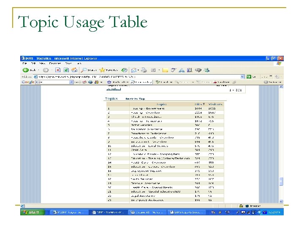Screen dimensions: 304x228
Task: Open the Google search box dropdown
Action: click(71, 82)
